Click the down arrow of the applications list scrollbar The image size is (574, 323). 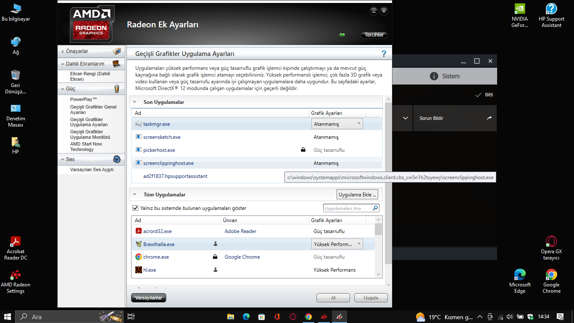[x=379, y=274]
